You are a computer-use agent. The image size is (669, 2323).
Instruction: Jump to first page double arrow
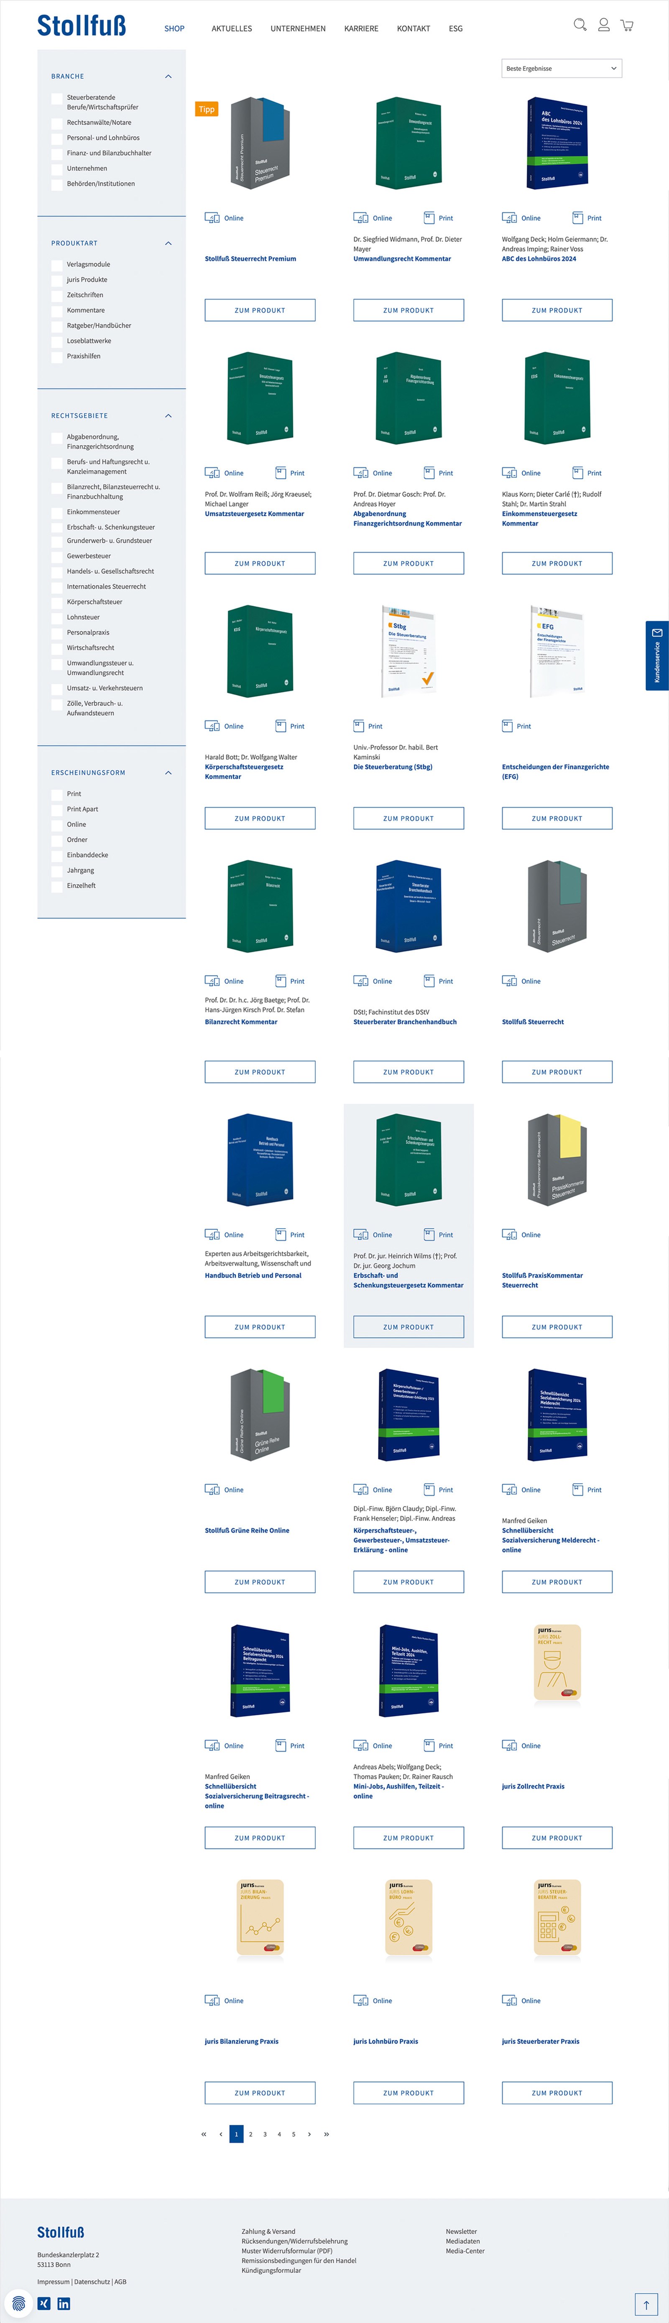204,2134
